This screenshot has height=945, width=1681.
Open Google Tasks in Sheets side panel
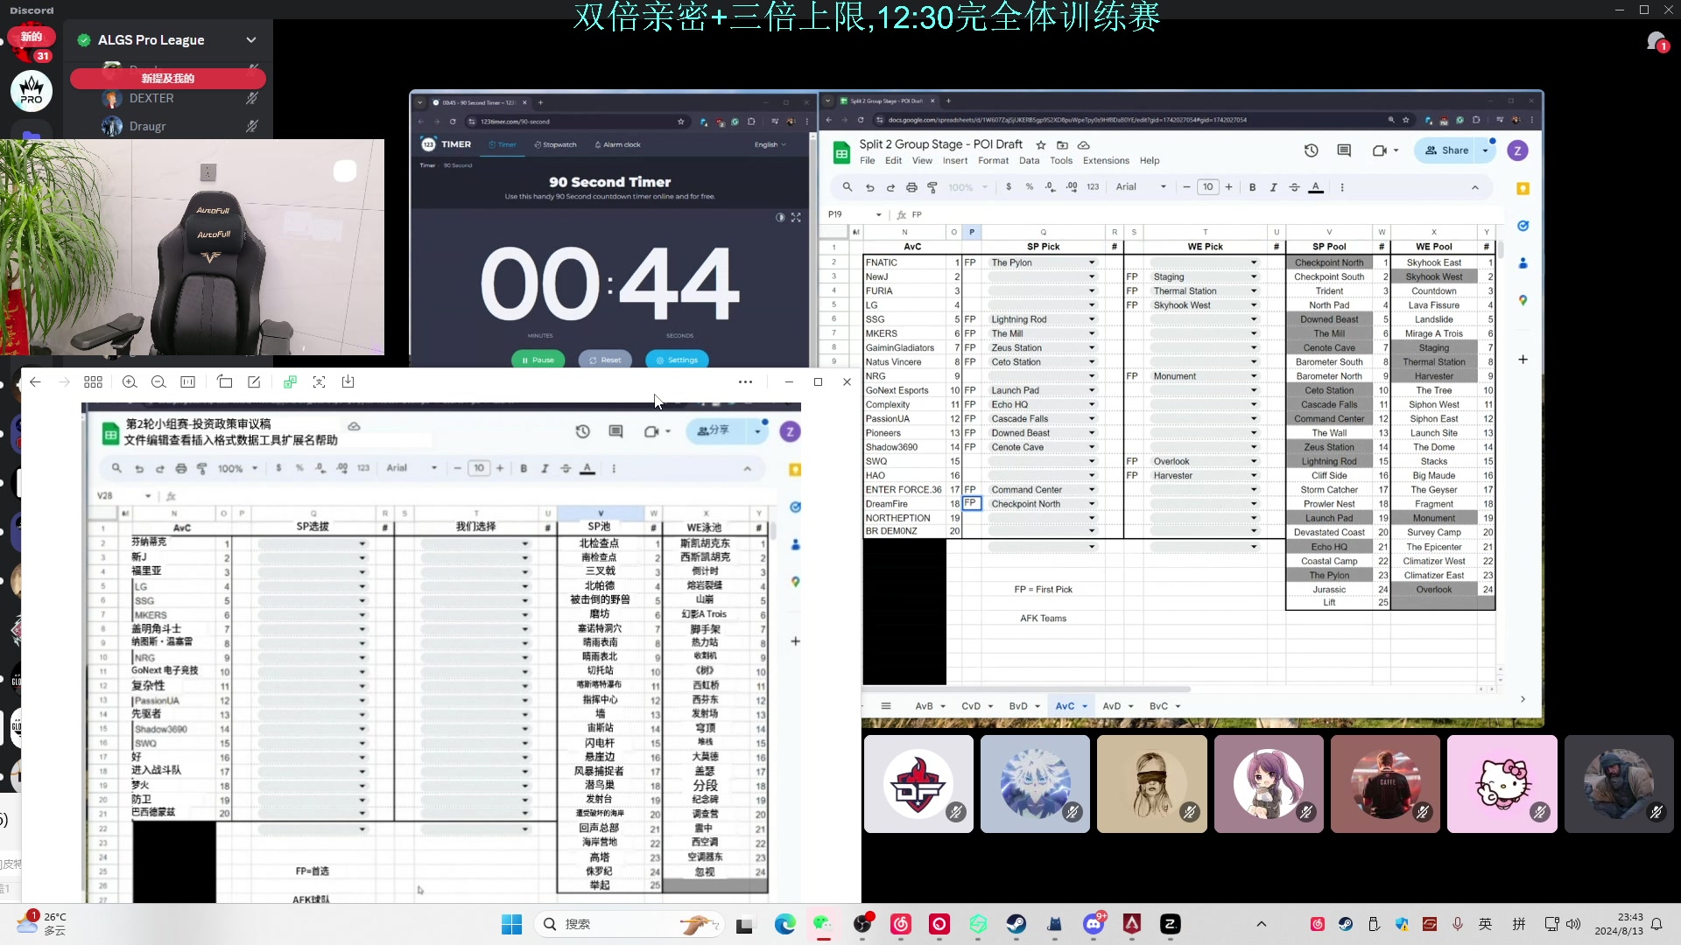(1523, 226)
